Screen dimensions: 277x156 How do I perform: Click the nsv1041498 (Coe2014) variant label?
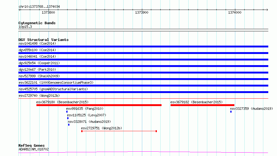[37, 43]
